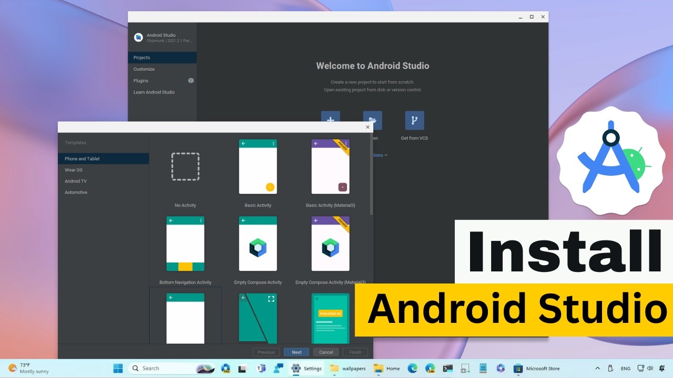Close the new project template dialog
The image size is (673, 378).
pos(368,127)
